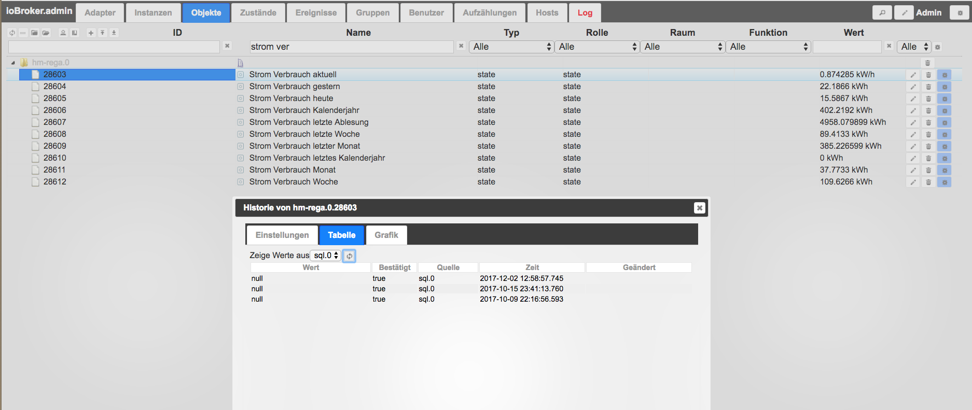Show the Grafik tab in history dialog
Image resolution: width=972 pixels, height=410 pixels.
coord(386,235)
